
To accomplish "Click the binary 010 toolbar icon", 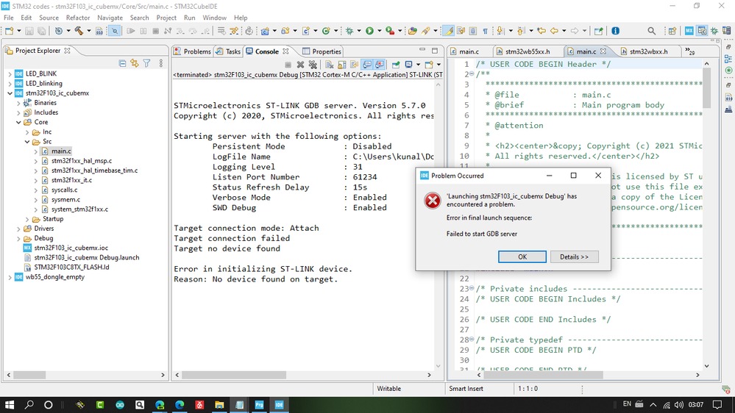I will pos(99,31).
